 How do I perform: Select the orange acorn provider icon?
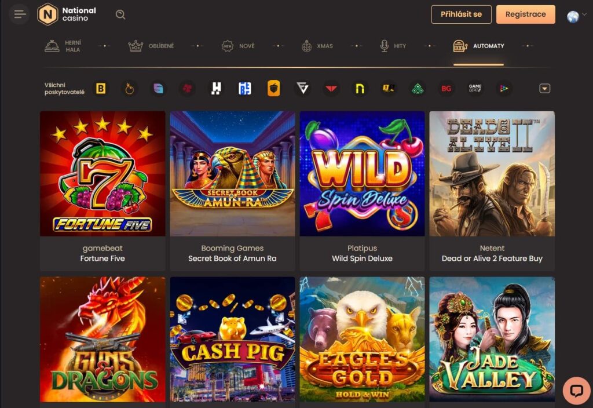tap(274, 88)
